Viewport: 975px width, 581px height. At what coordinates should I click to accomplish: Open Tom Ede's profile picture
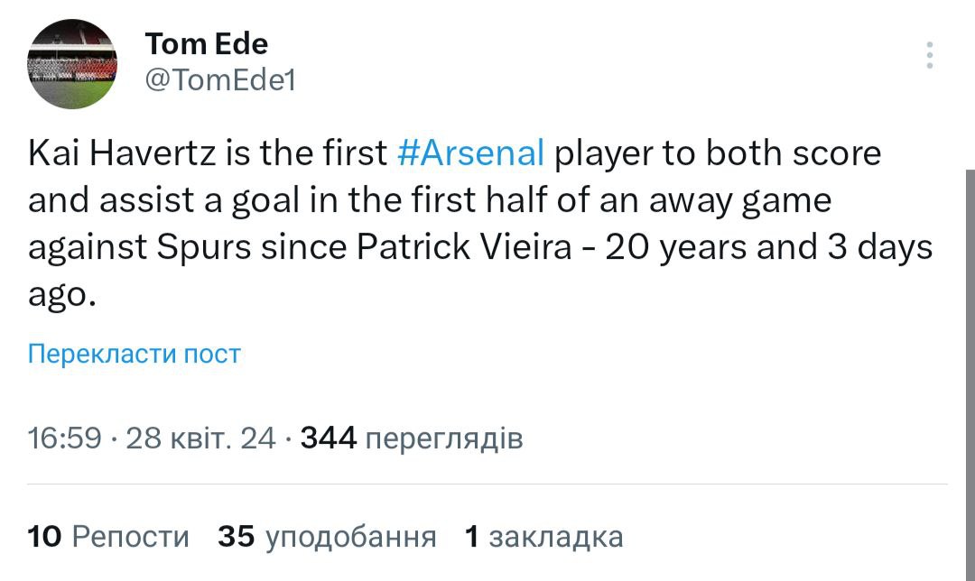click(x=72, y=64)
